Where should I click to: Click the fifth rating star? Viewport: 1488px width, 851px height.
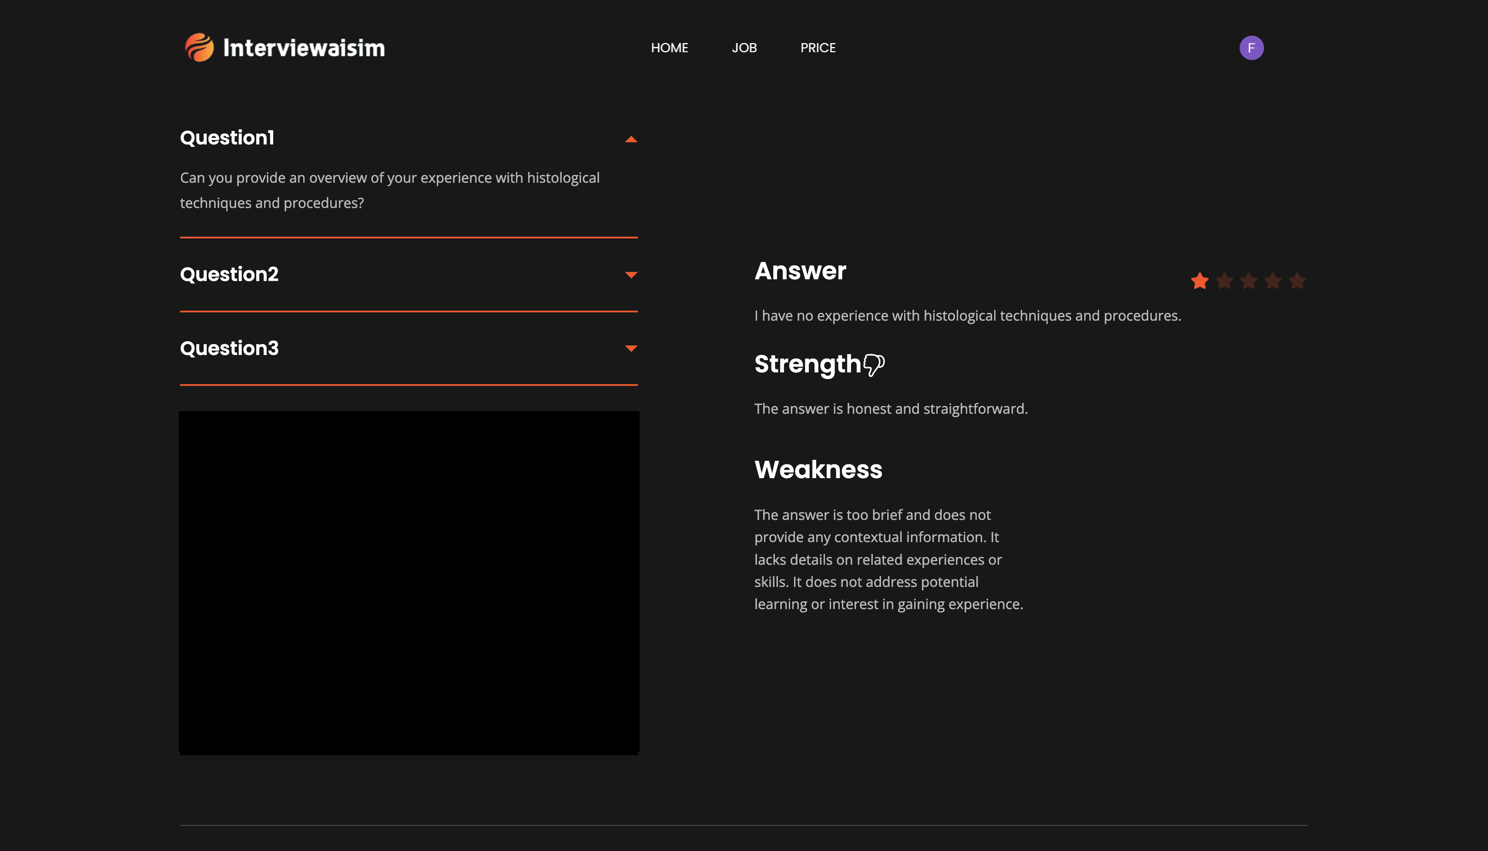[x=1297, y=281]
